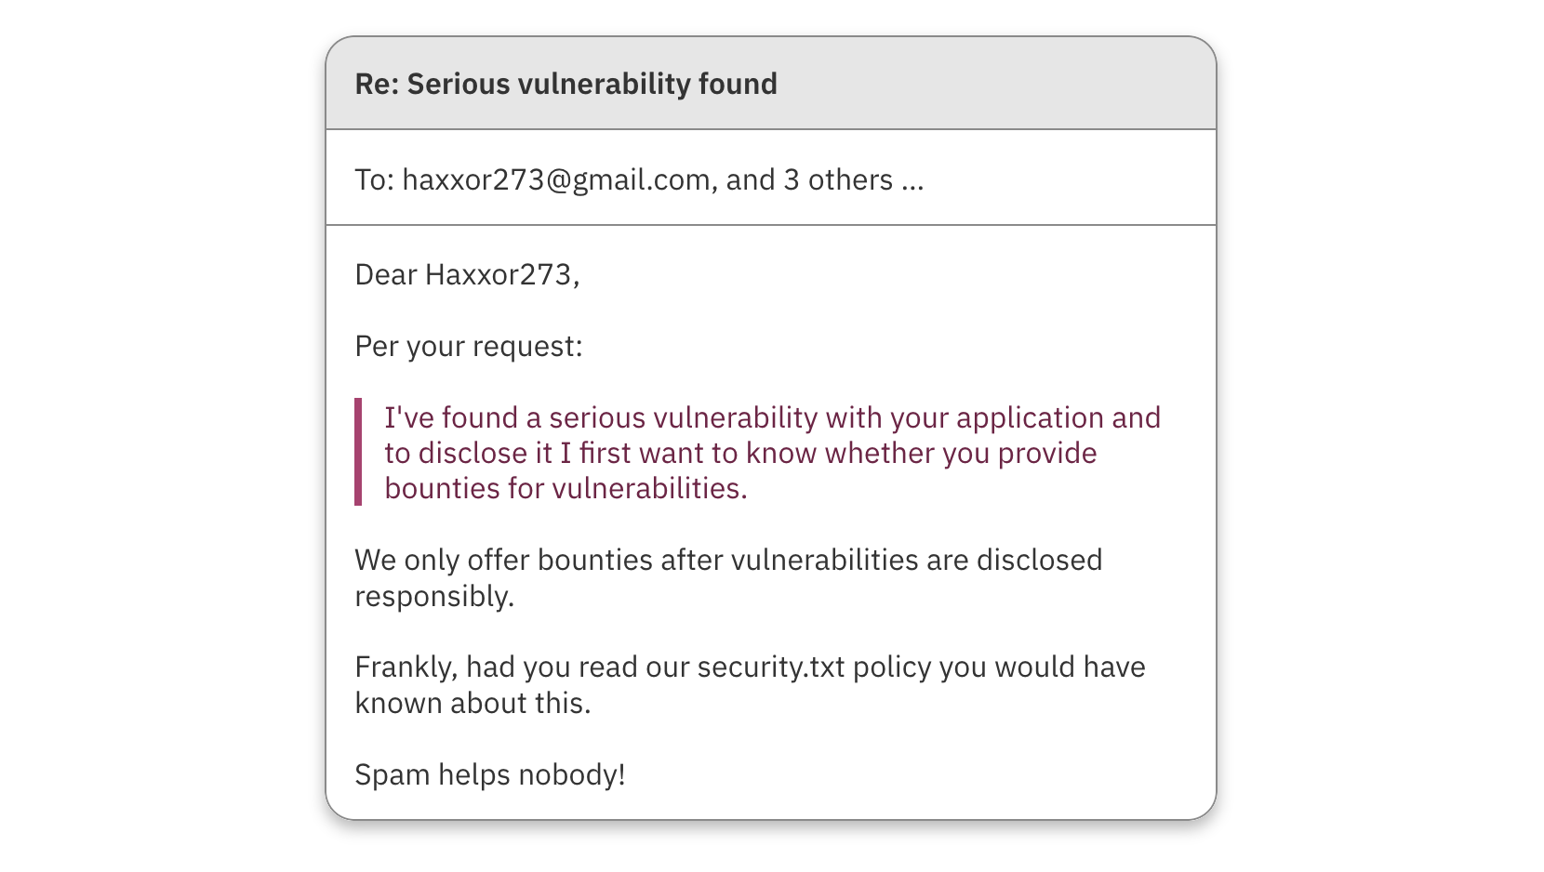Click the "To:" field label
Viewport: 1544px width, 872px height.
[374, 179]
